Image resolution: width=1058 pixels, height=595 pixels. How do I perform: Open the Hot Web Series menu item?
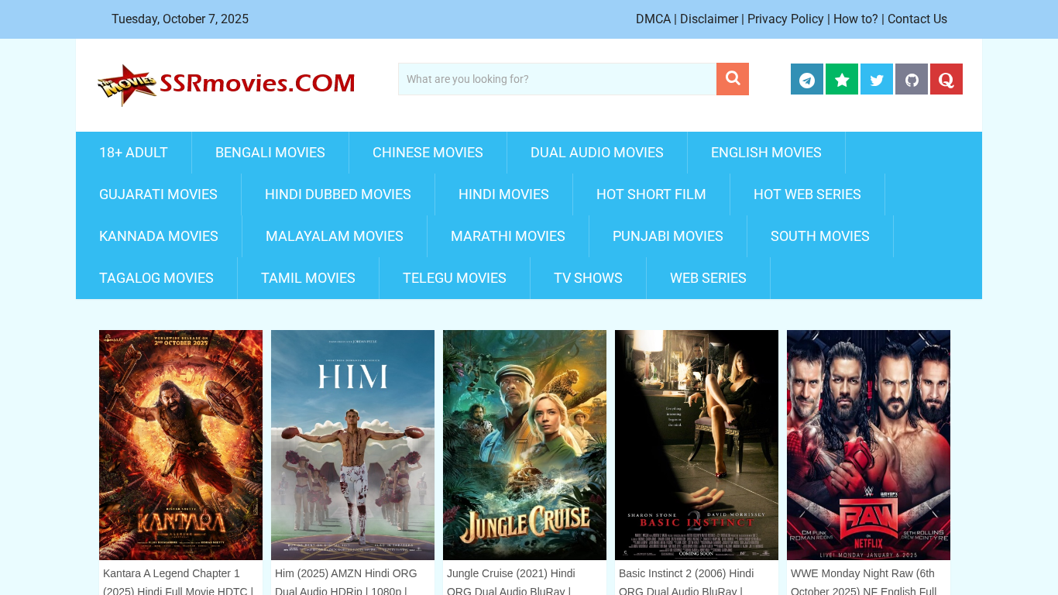tap(807, 194)
